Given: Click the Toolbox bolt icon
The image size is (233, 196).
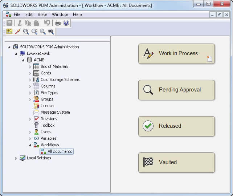Looking at the screenshot, I should coord(36,125).
